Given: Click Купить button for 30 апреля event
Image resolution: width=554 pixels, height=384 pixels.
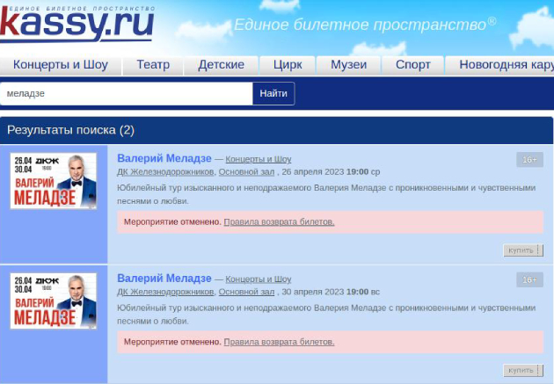Looking at the screenshot, I should pyautogui.click(x=523, y=370).
